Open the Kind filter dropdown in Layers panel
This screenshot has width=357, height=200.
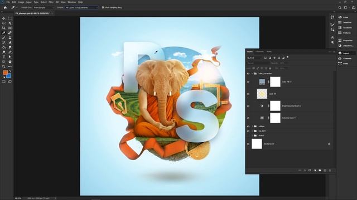[x=254, y=58]
